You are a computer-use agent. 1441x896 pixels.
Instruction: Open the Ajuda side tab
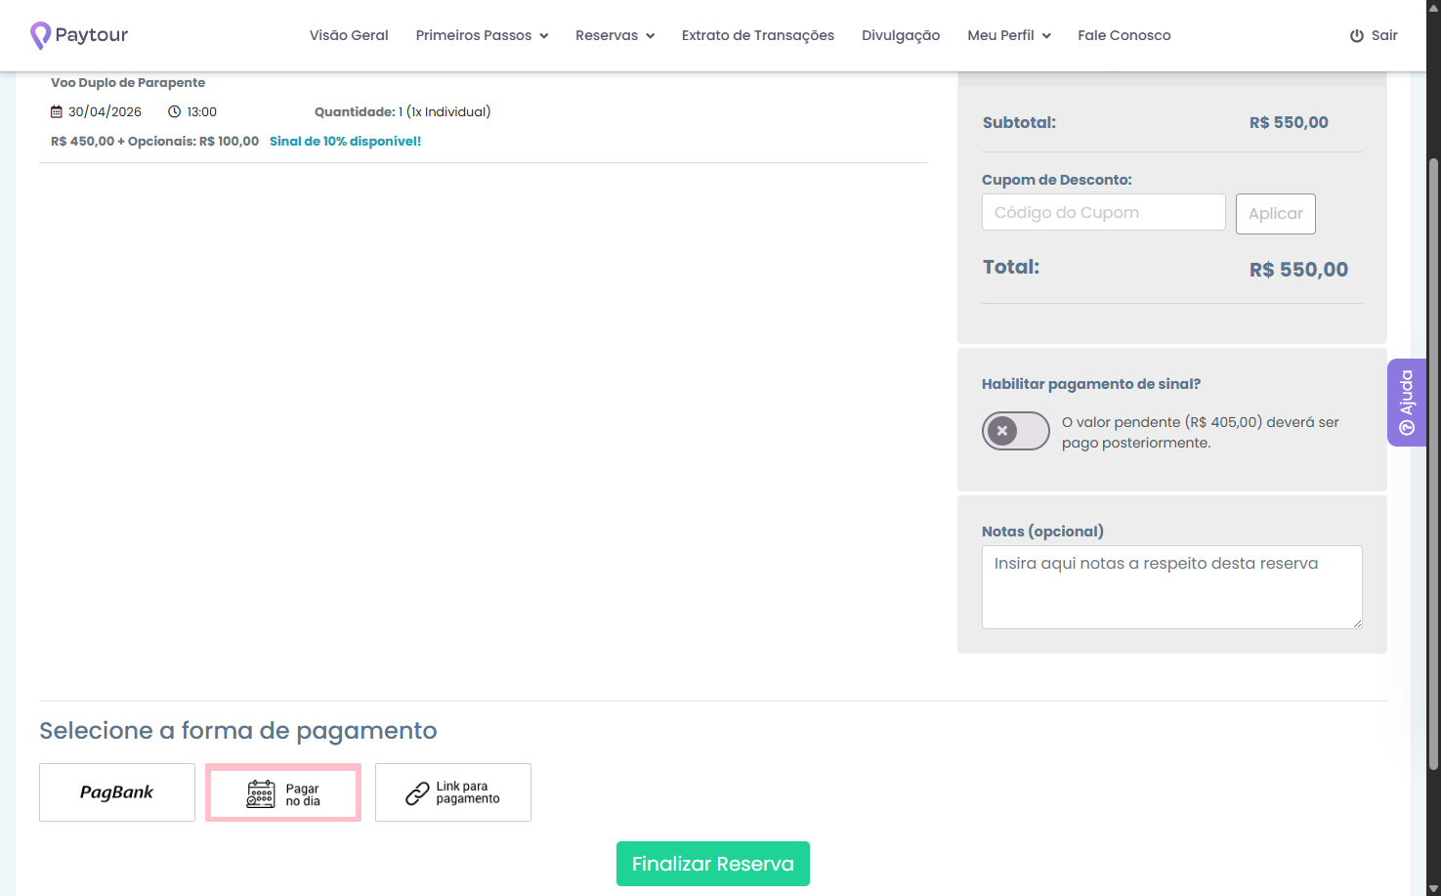1407,403
